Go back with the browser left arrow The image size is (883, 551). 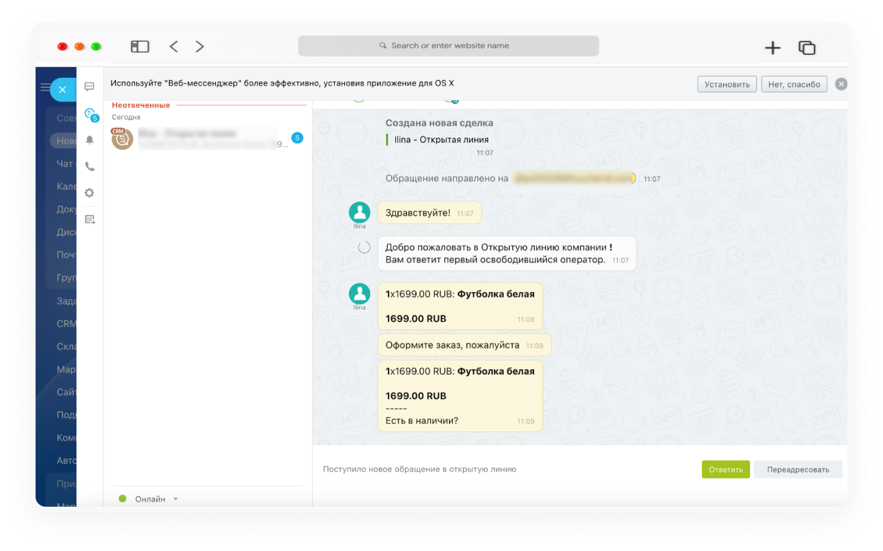click(174, 46)
